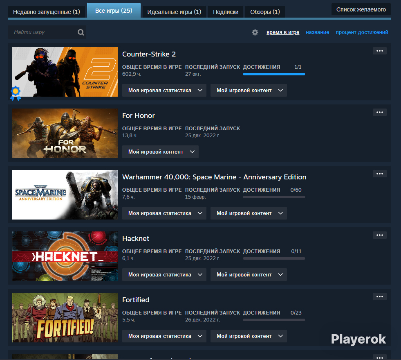
Task: Expand Hacknet game statistics dropdown
Action: pos(164,275)
